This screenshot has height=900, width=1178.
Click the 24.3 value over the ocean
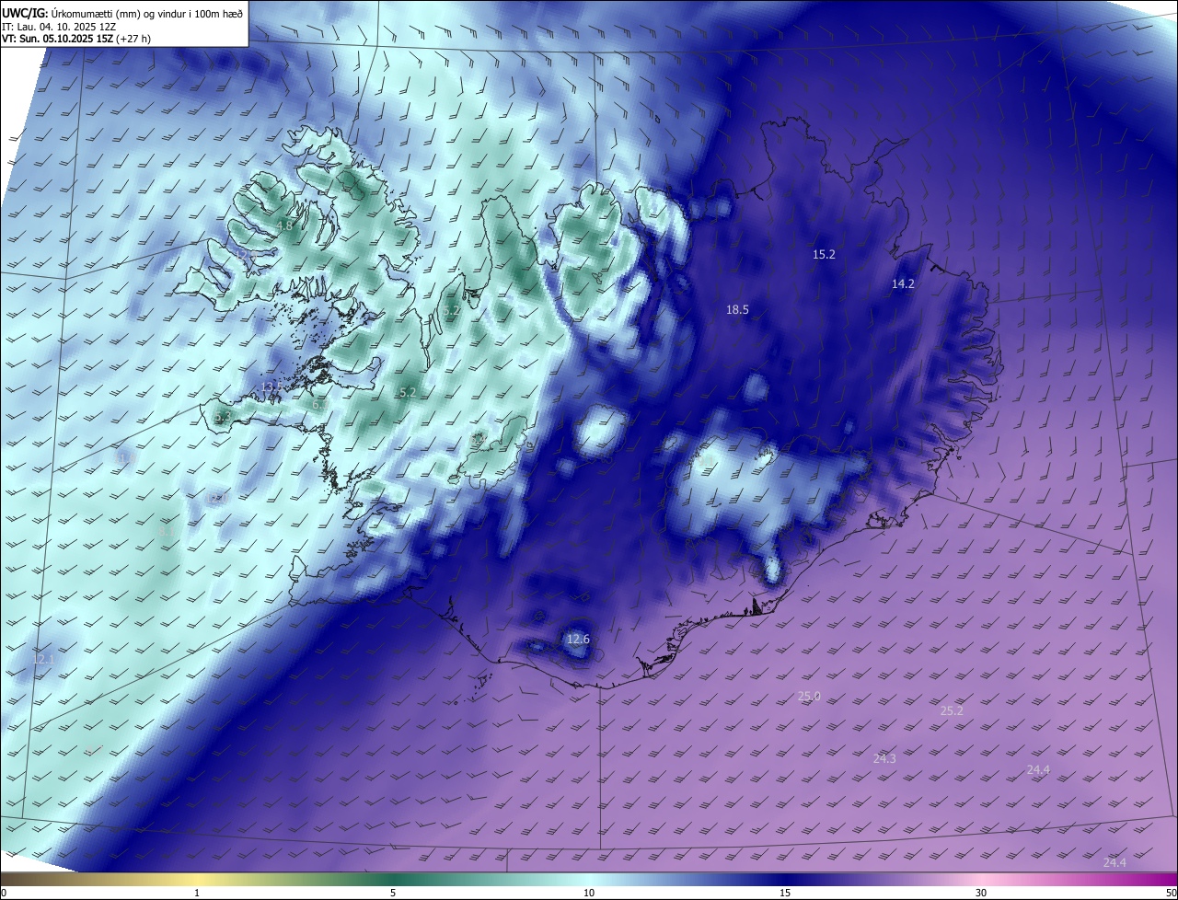[x=884, y=758]
